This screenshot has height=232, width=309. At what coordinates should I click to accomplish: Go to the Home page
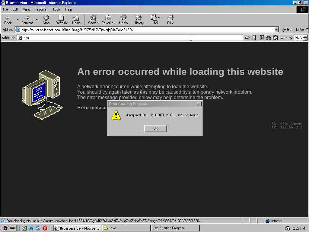(x=76, y=20)
